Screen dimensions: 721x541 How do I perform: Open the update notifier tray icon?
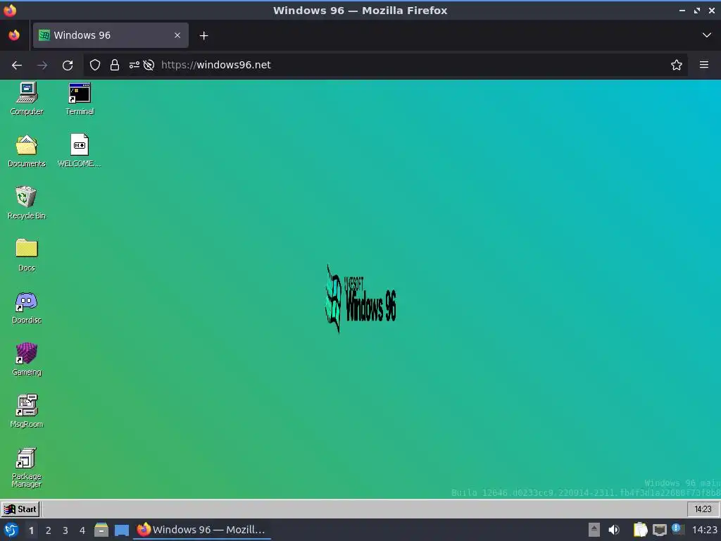(678, 529)
